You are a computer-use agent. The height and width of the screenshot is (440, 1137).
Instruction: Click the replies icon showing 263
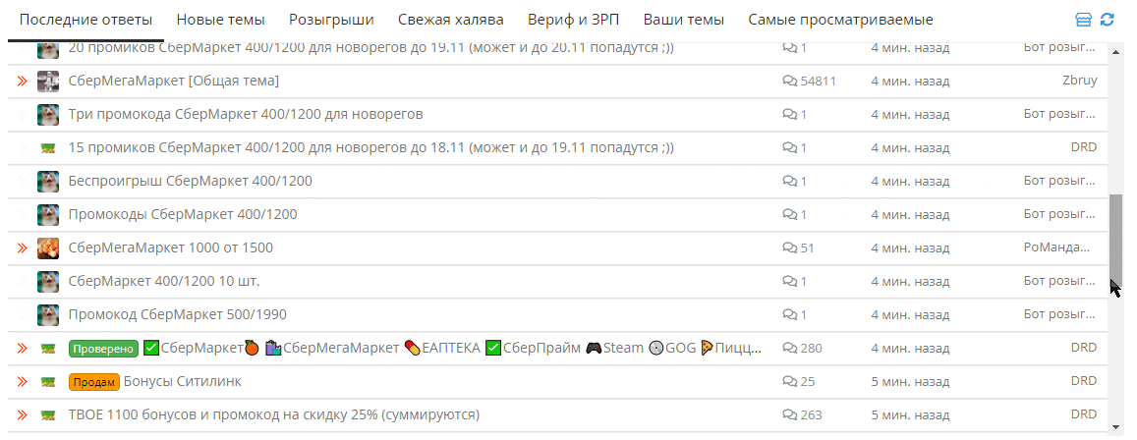coord(790,414)
